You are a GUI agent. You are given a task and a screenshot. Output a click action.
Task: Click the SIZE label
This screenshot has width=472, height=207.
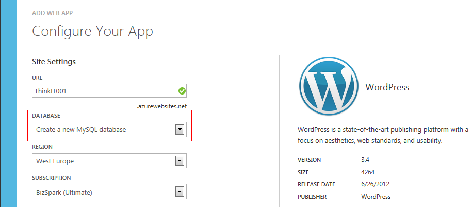tap(303, 172)
